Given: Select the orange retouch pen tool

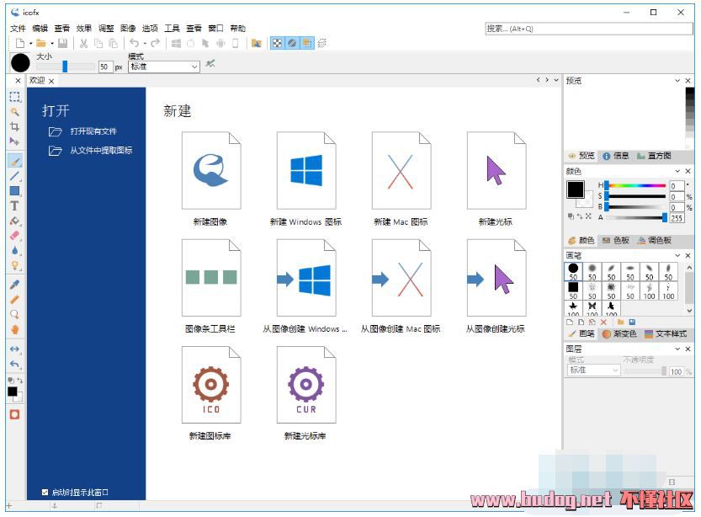Looking at the screenshot, I should click(15, 300).
